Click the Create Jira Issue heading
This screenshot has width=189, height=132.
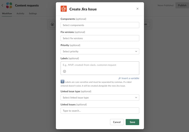[x=83, y=9]
